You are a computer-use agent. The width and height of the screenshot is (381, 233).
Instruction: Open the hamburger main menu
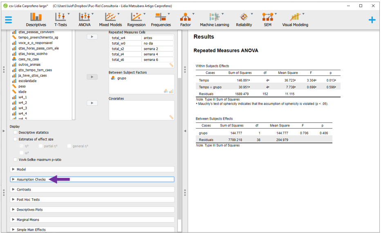(9, 20)
